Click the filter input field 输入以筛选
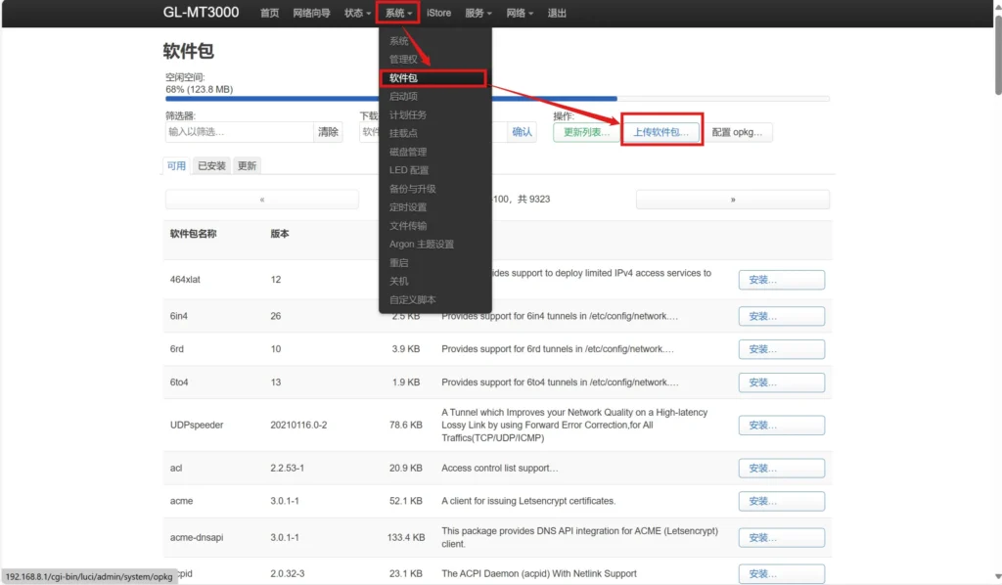 click(x=239, y=131)
